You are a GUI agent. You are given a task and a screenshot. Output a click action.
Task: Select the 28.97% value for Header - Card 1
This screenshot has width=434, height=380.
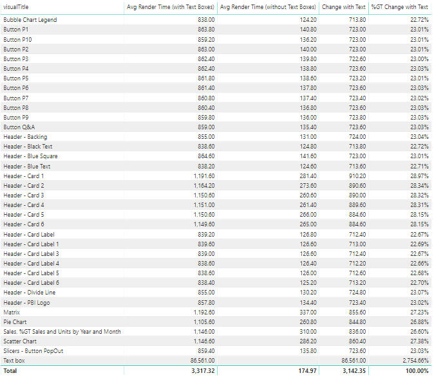point(420,176)
